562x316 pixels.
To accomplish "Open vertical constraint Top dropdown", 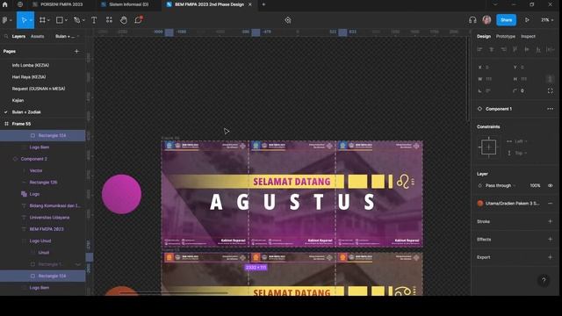I will coord(516,153).
